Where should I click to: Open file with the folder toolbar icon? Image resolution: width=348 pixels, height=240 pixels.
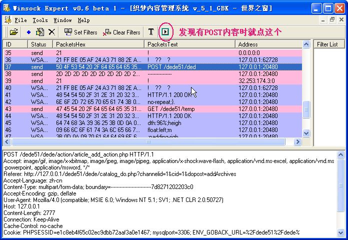(x=14, y=32)
